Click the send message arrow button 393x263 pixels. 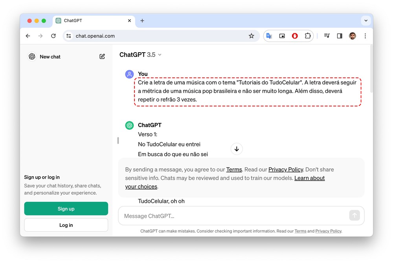[x=354, y=216]
